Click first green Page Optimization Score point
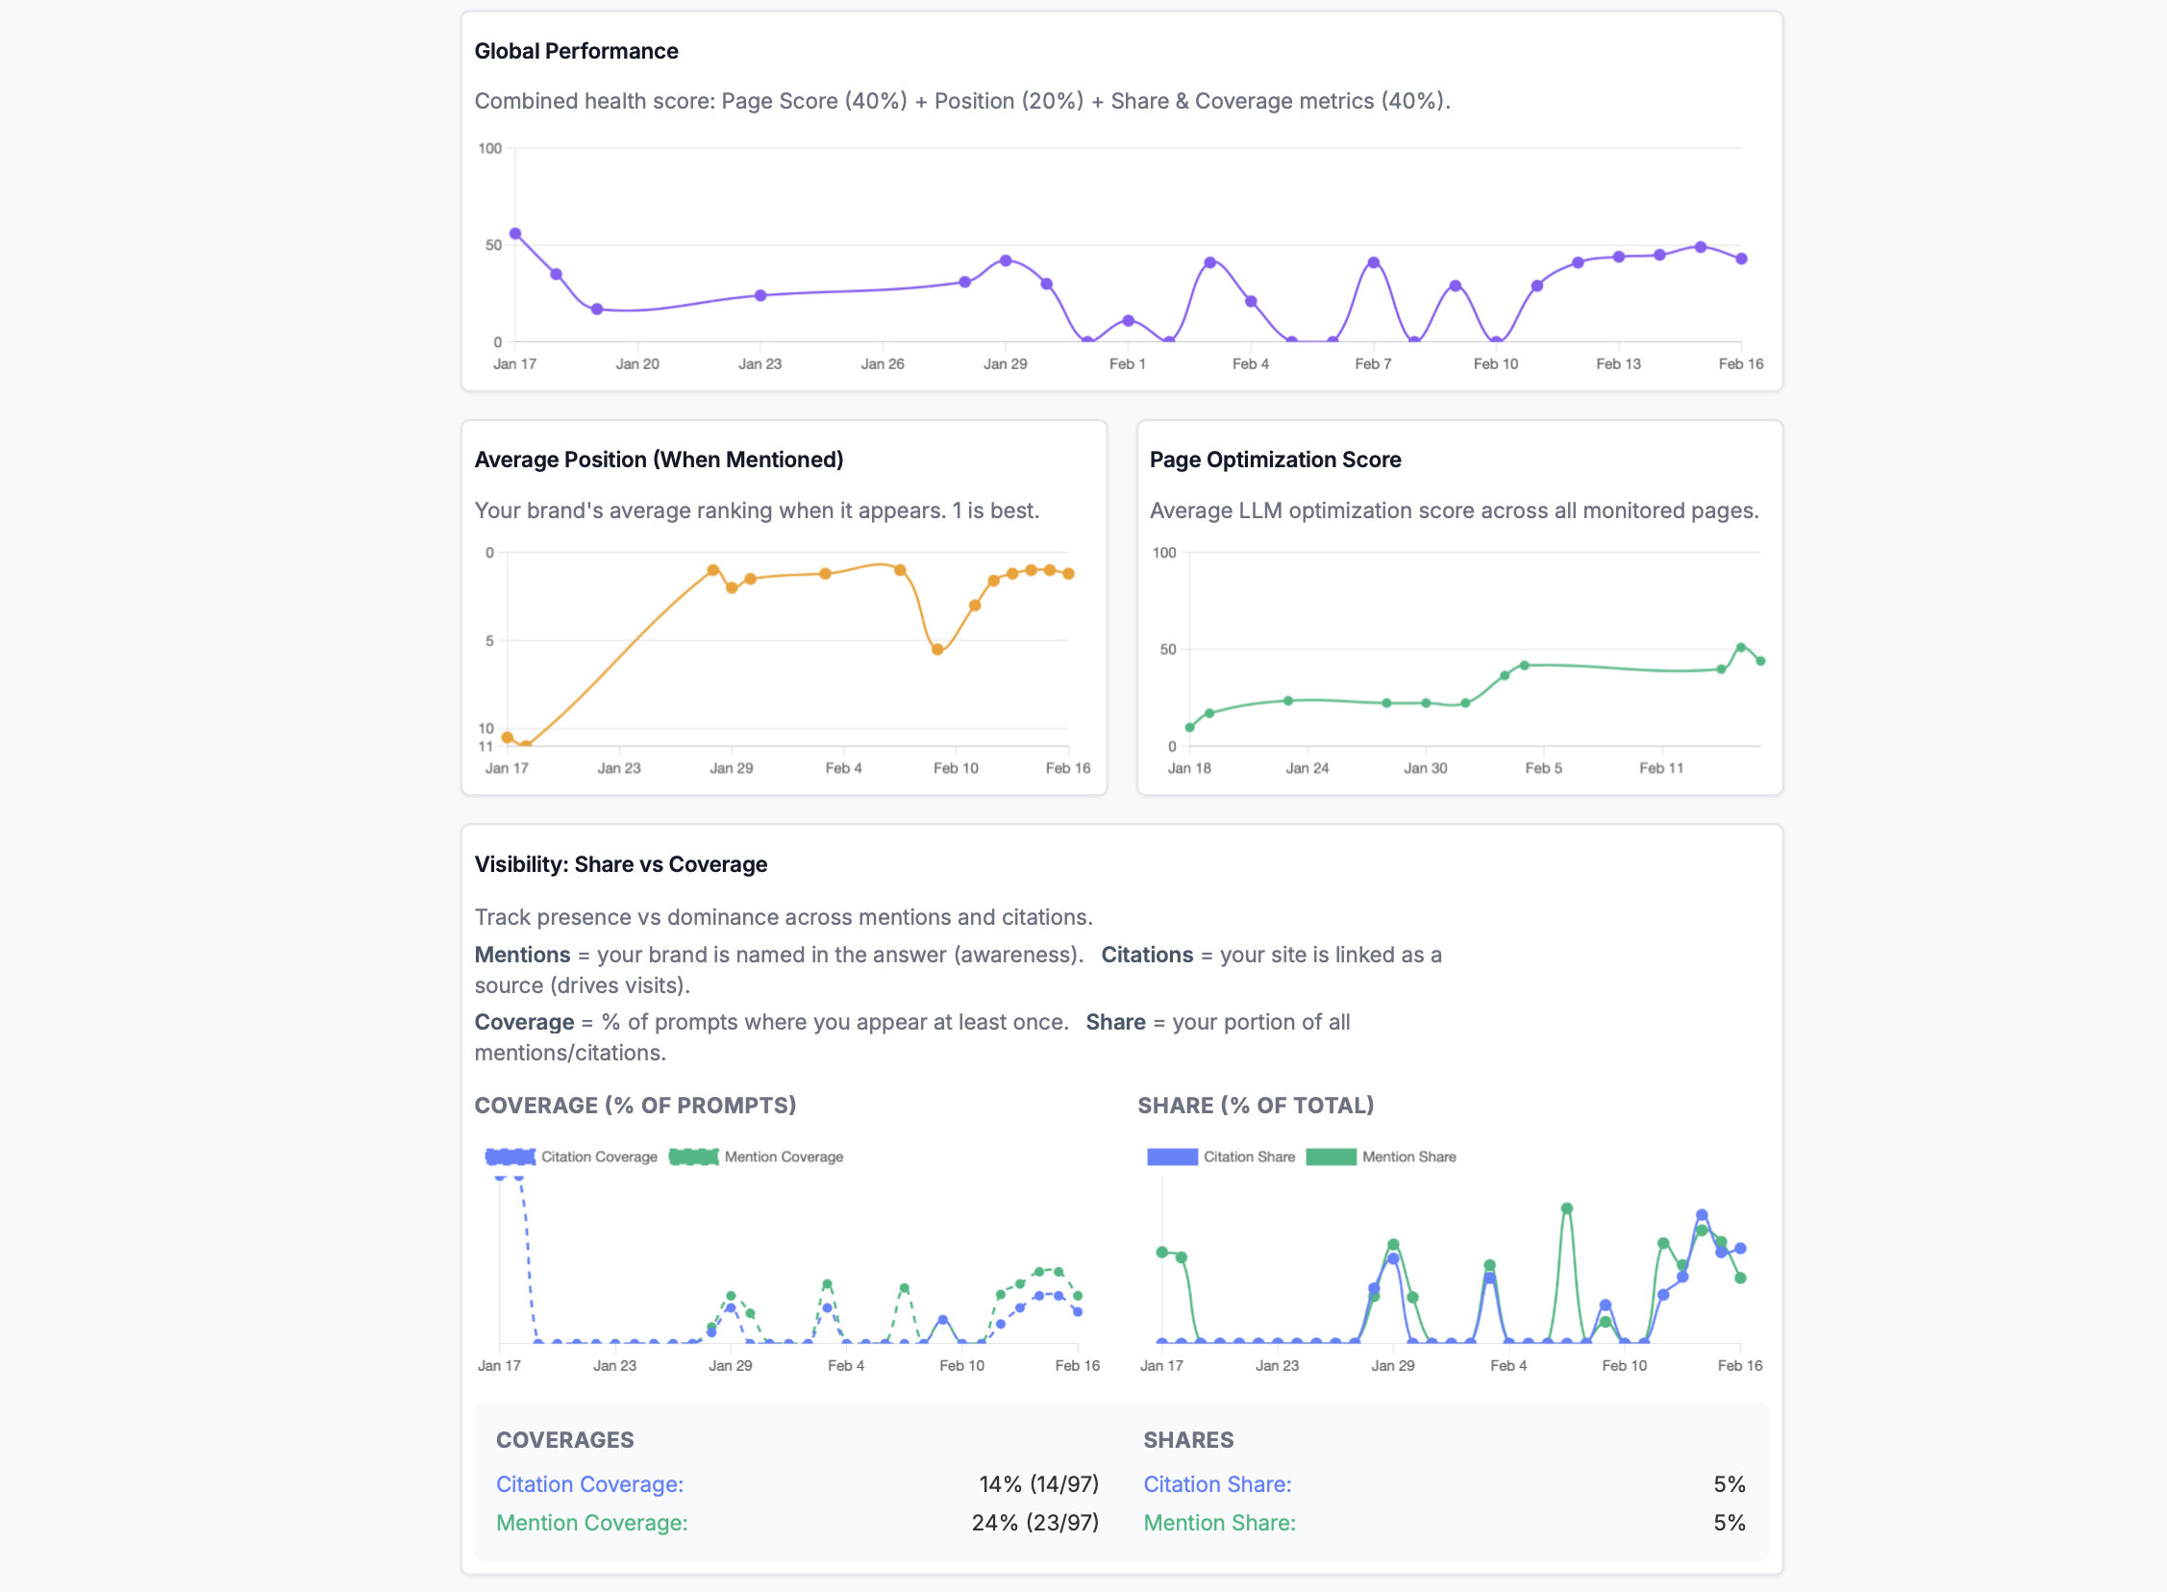 tap(1190, 728)
